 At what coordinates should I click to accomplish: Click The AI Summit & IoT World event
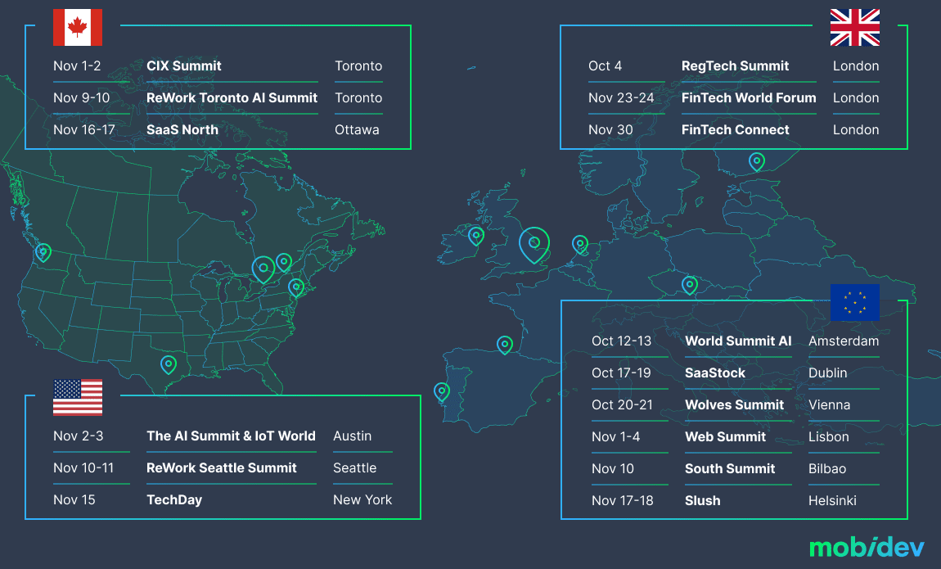[x=231, y=436]
